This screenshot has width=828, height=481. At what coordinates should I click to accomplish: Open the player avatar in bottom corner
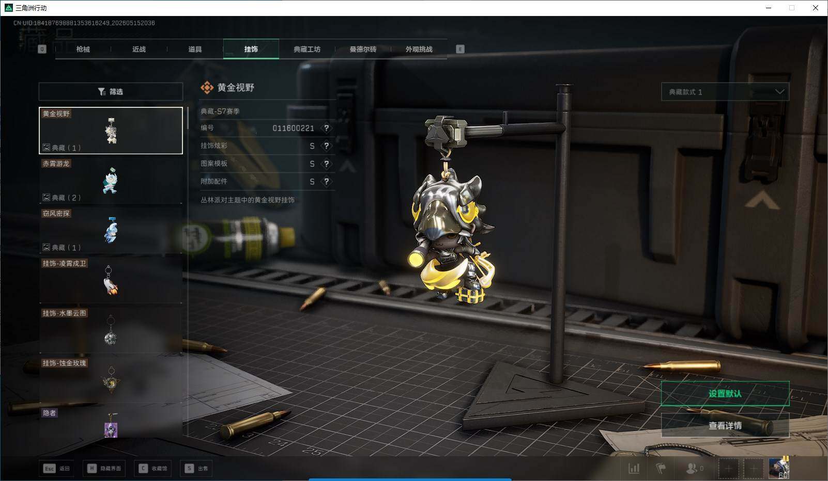pos(779,468)
